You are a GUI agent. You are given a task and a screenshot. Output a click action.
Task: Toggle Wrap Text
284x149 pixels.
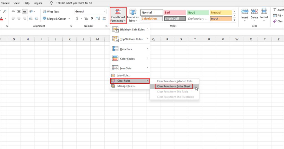pyautogui.click(x=51, y=12)
